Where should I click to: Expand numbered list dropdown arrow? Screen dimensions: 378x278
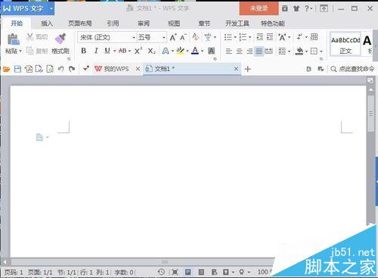(x=249, y=37)
